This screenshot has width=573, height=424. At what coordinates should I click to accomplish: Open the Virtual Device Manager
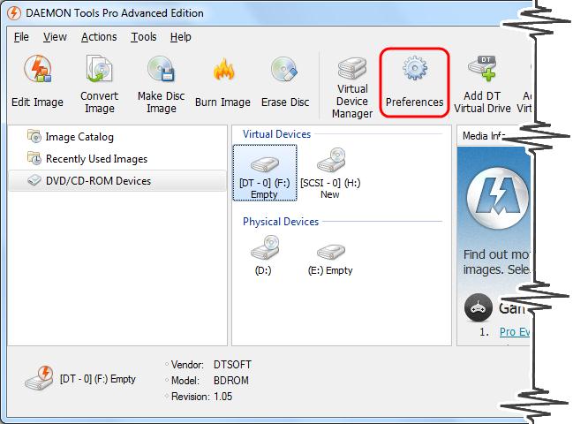(352, 87)
